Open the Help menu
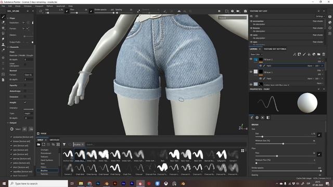 (x=70, y=6)
